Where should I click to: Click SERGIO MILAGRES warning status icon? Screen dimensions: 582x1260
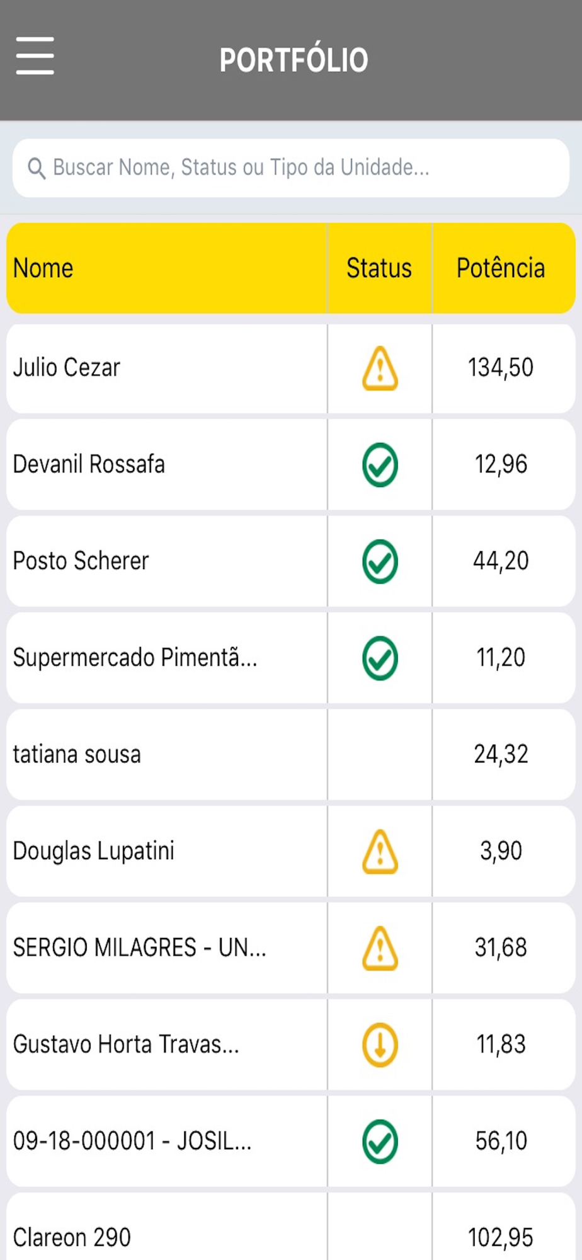pos(380,948)
